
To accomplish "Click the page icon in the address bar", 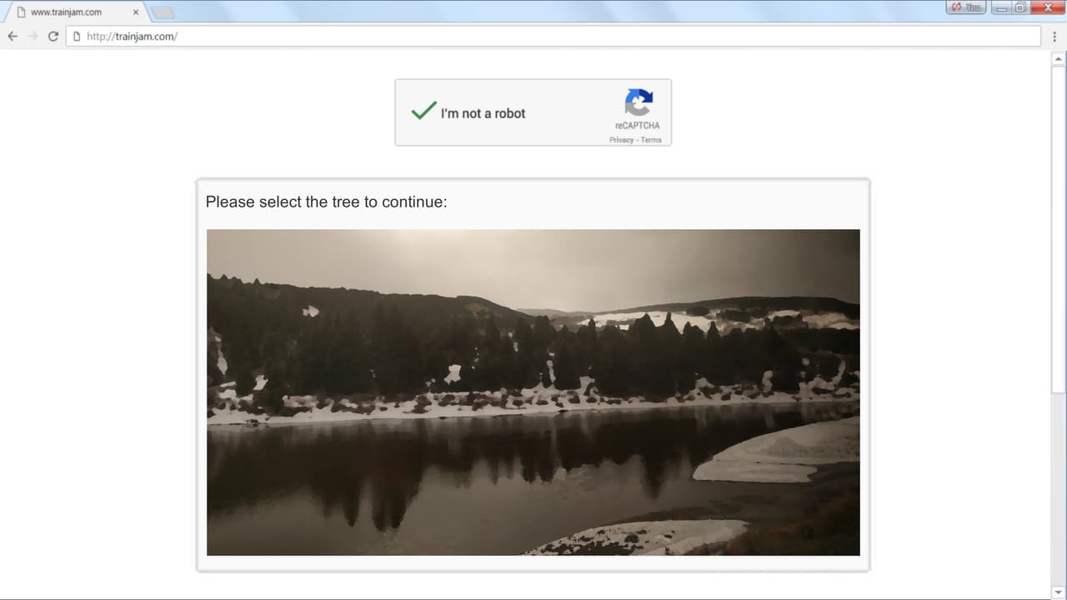I will coord(77,36).
